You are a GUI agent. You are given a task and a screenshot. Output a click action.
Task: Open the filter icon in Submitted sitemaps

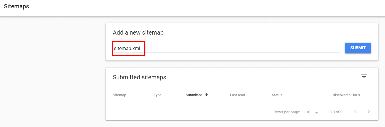pos(364,77)
